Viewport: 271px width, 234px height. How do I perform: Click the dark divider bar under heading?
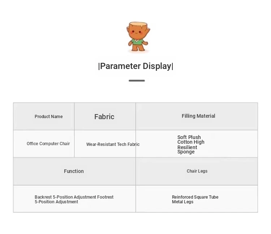click(x=137, y=81)
